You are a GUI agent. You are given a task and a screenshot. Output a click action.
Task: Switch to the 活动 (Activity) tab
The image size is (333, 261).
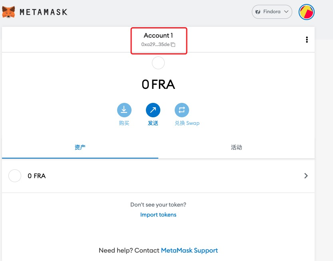(x=236, y=147)
